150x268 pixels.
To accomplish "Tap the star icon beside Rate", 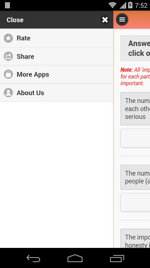I will [8, 38].
